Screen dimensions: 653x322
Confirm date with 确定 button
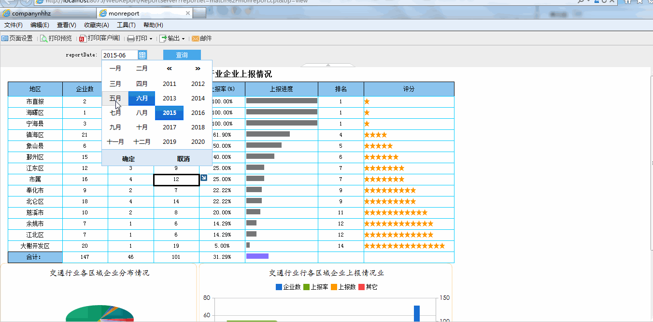[x=128, y=159]
